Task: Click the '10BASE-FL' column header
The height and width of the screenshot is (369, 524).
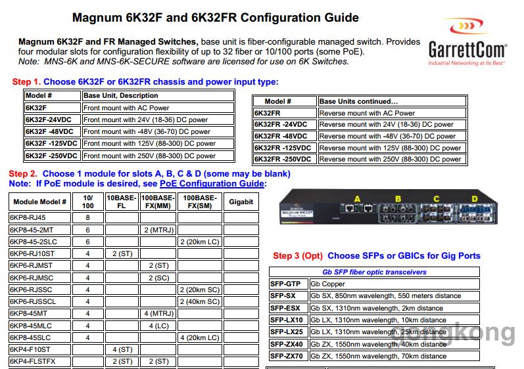Action: tap(122, 202)
